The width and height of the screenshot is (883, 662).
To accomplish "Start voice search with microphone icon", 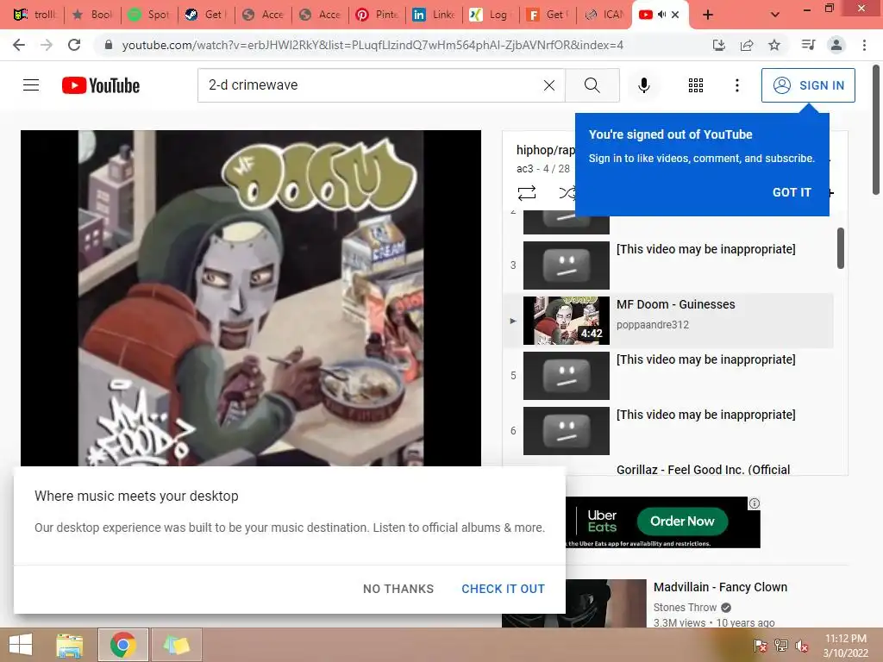I will pyautogui.click(x=643, y=85).
